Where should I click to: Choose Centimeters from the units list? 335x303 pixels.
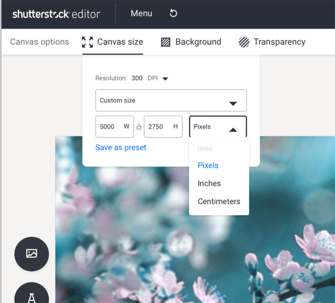[219, 201]
